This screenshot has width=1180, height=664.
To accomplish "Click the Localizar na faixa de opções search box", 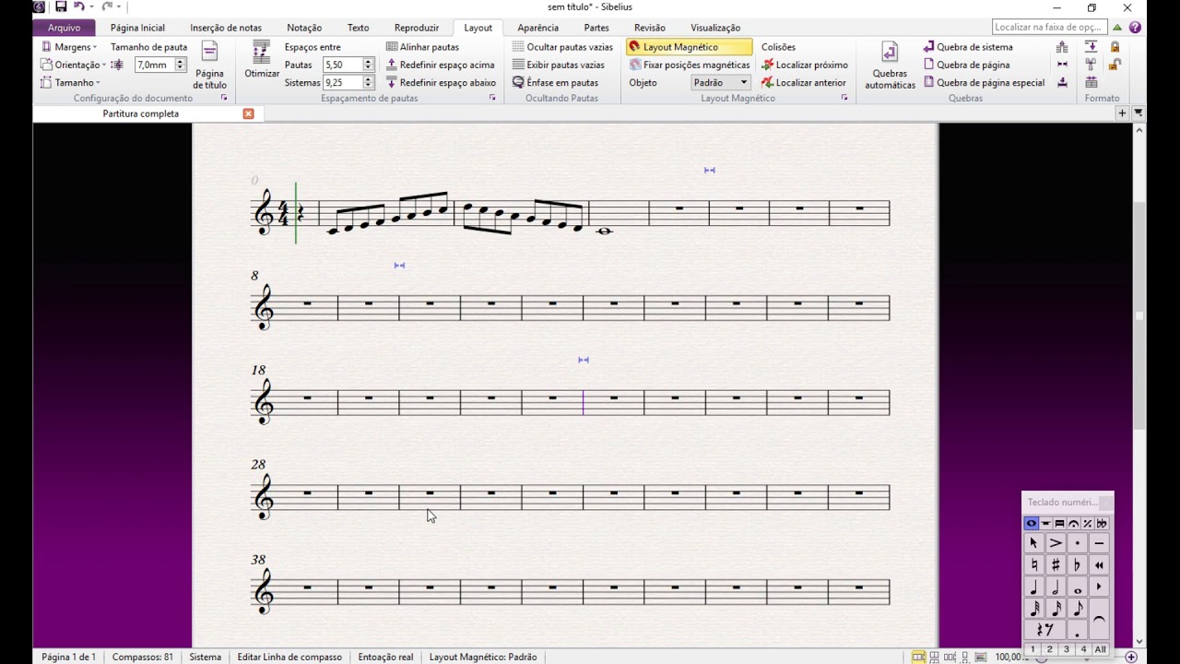I will click(1049, 28).
